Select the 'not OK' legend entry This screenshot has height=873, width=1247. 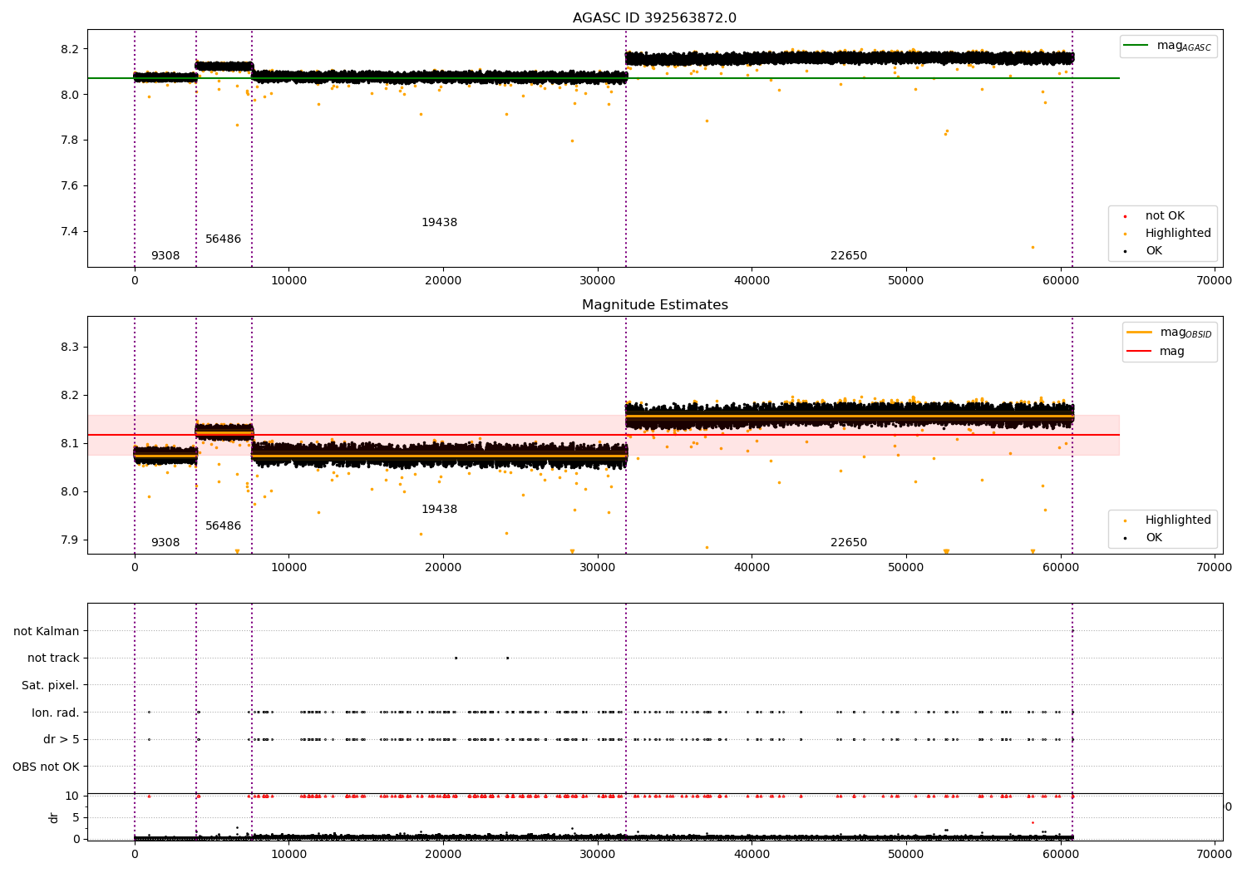(1165, 216)
